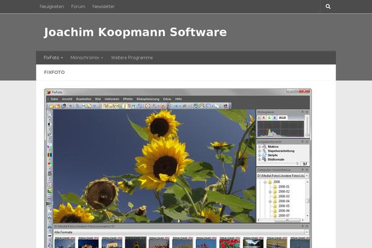Select the 2008-01 folder

coord(284,187)
